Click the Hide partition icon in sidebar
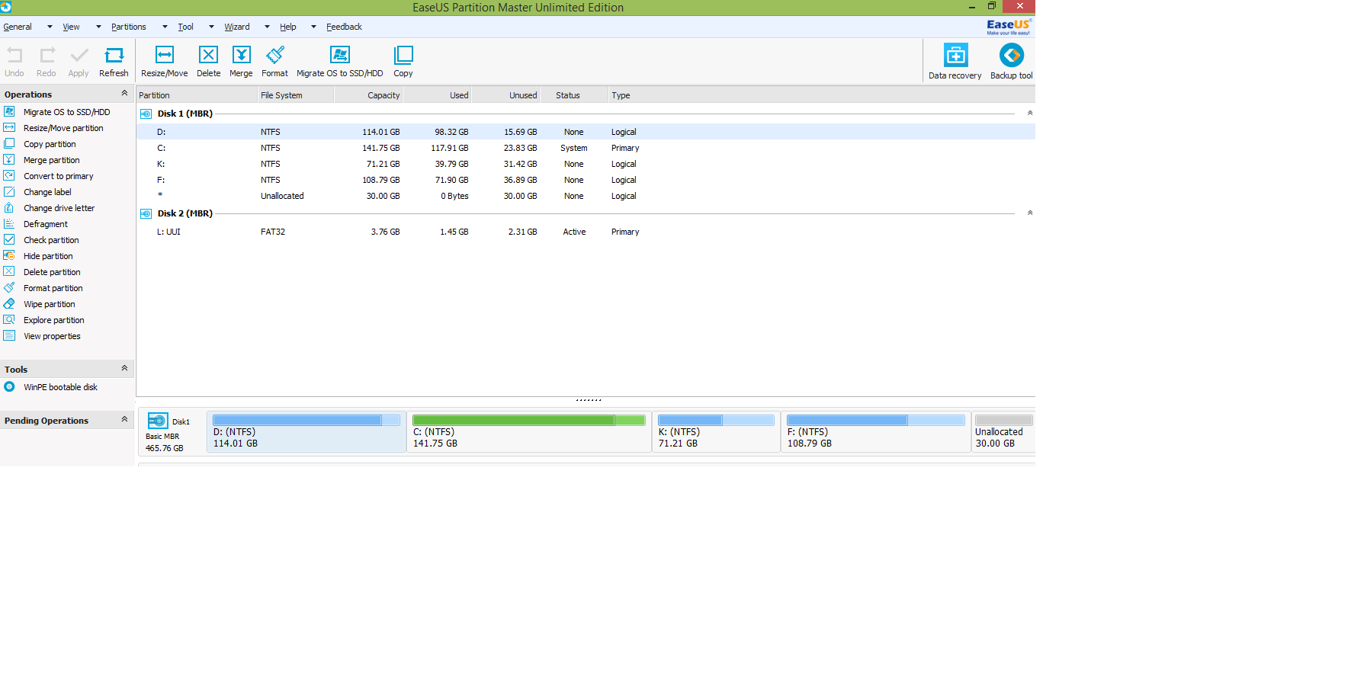The image size is (1351, 695). pyautogui.click(x=9, y=255)
